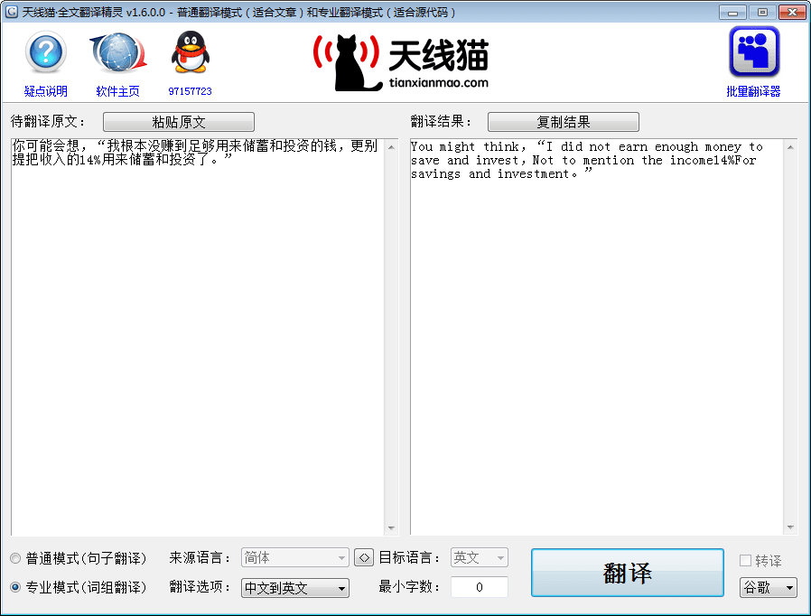Click the 软件主页 link text
The image size is (811, 616).
click(x=118, y=91)
